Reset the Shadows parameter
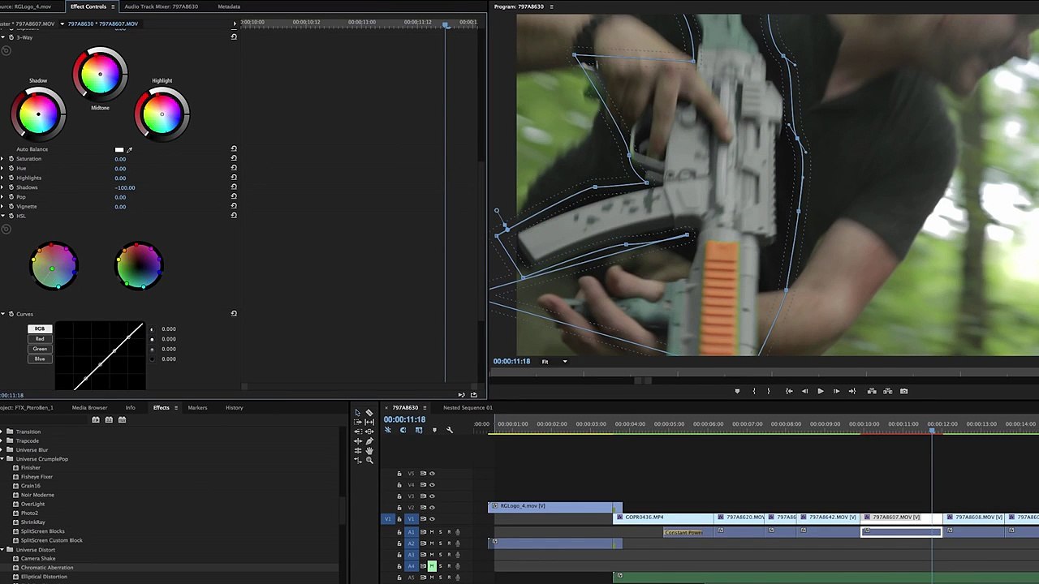 click(x=234, y=187)
